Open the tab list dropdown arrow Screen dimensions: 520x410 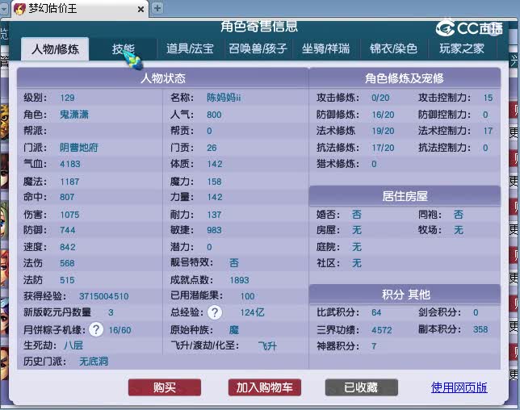point(4,8)
